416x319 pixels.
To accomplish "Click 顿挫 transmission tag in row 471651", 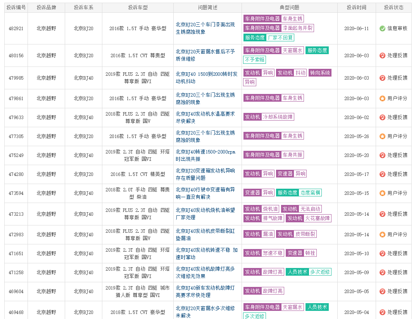I will (310, 253).
